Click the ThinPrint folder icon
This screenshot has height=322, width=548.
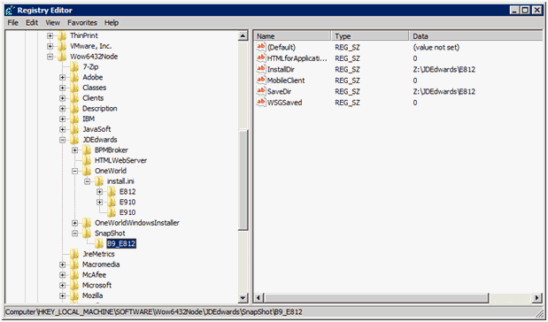pos(62,35)
